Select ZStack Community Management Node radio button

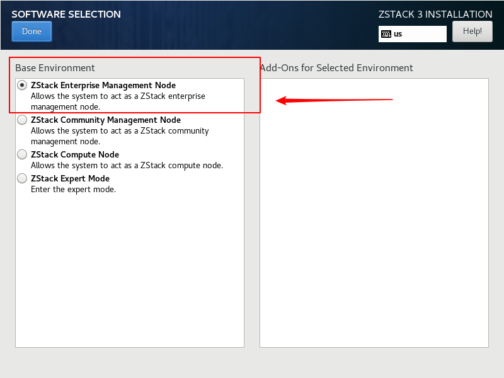coord(22,120)
